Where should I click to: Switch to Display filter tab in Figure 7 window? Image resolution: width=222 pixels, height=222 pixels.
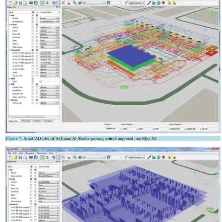click(13, 121)
